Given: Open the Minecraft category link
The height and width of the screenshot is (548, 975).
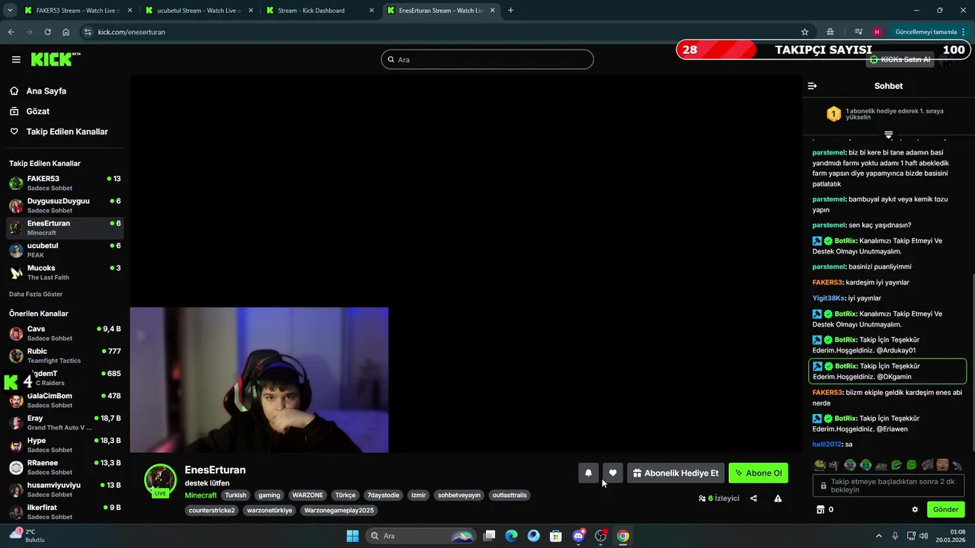Looking at the screenshot, I should [201, 495].
